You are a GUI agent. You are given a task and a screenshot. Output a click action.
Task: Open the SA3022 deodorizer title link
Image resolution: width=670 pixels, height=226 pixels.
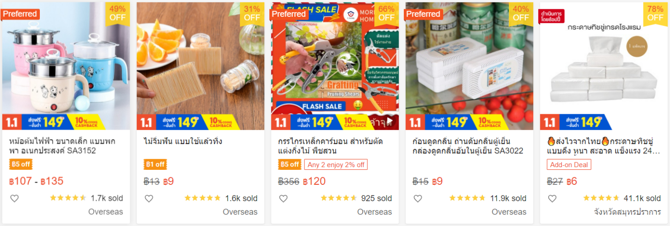click(x=468, y=146)
